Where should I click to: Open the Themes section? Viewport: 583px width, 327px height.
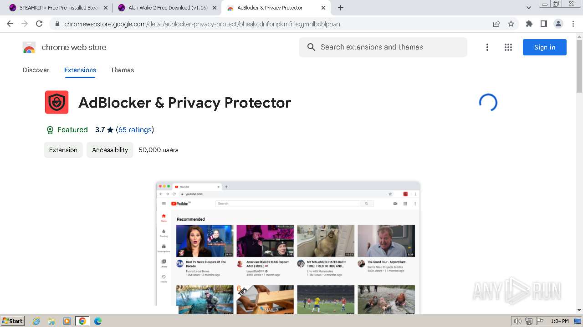(122, 70)
